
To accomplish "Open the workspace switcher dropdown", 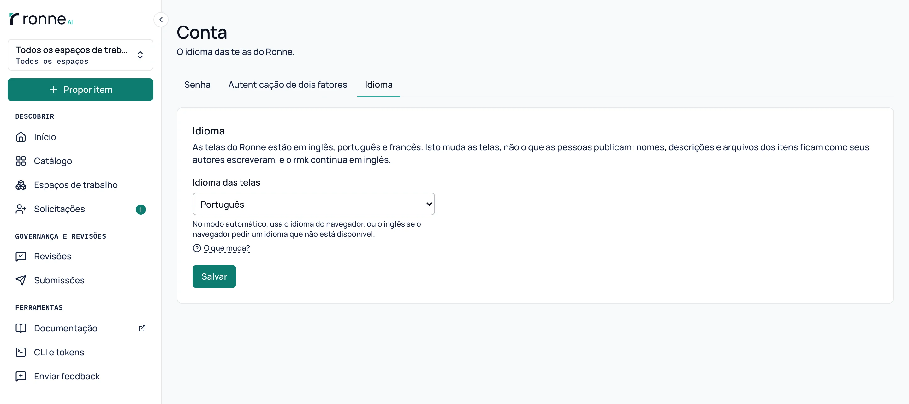I will pyautogui.click(x=80, y=55).
